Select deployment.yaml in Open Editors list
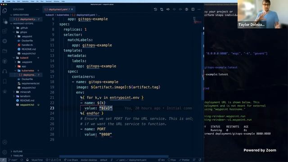The width and height of the screenshot is (288, 162). tap(27, 19)
